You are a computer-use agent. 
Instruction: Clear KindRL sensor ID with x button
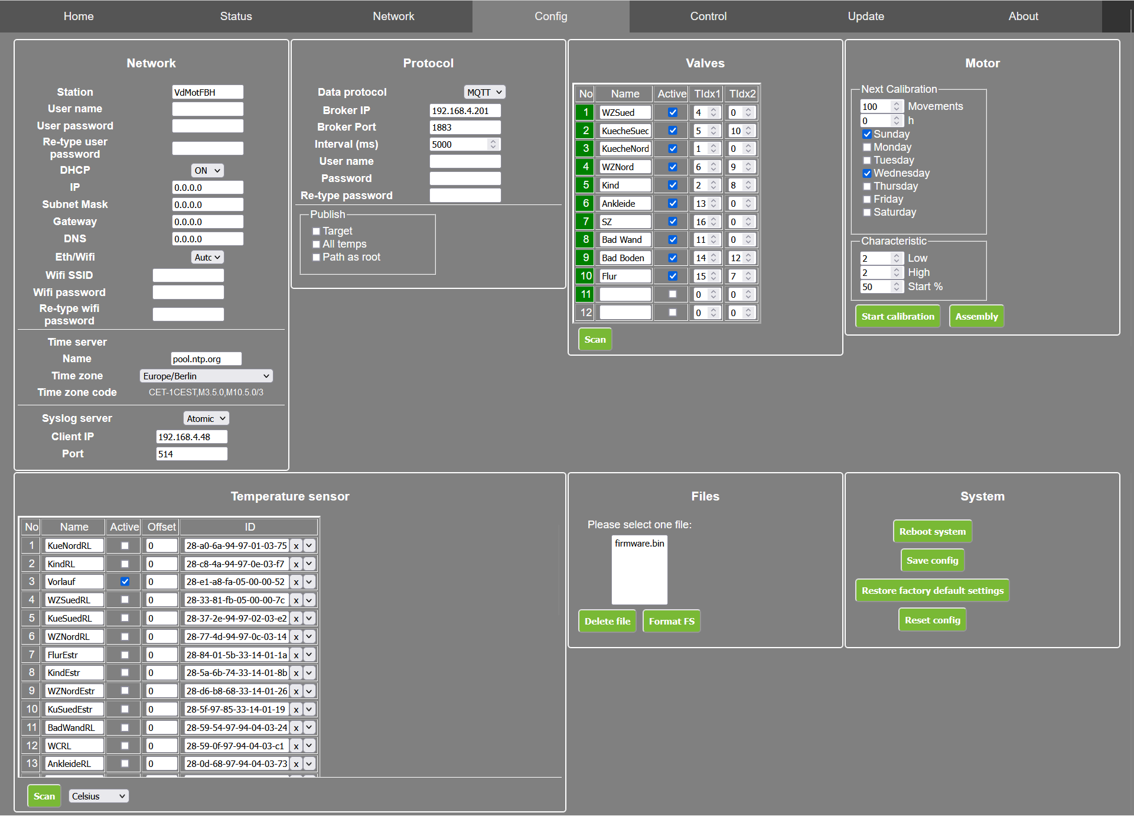click(296, 564)
